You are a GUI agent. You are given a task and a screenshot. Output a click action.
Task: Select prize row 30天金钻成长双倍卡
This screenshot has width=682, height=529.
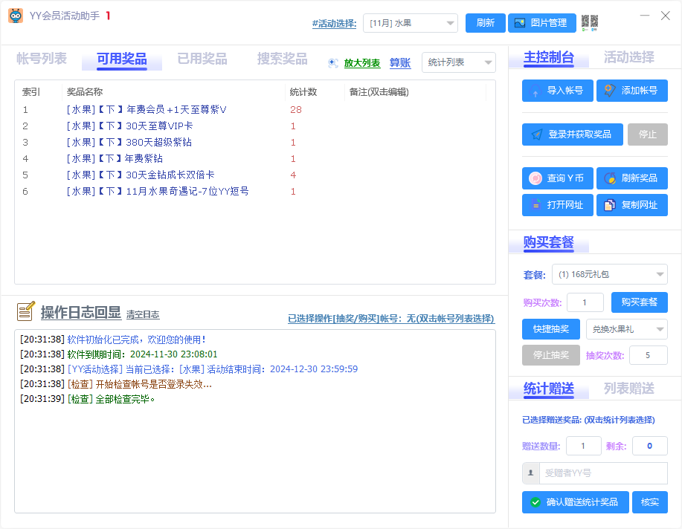coord(255,175)
